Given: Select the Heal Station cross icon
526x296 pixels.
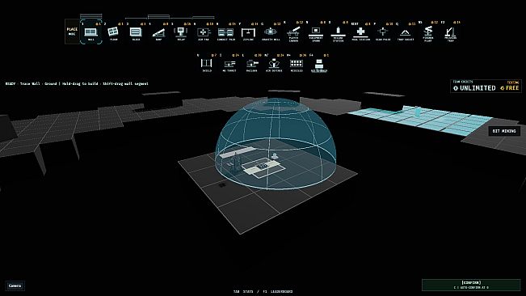Looking at the screenshot, I should [360, 33].
